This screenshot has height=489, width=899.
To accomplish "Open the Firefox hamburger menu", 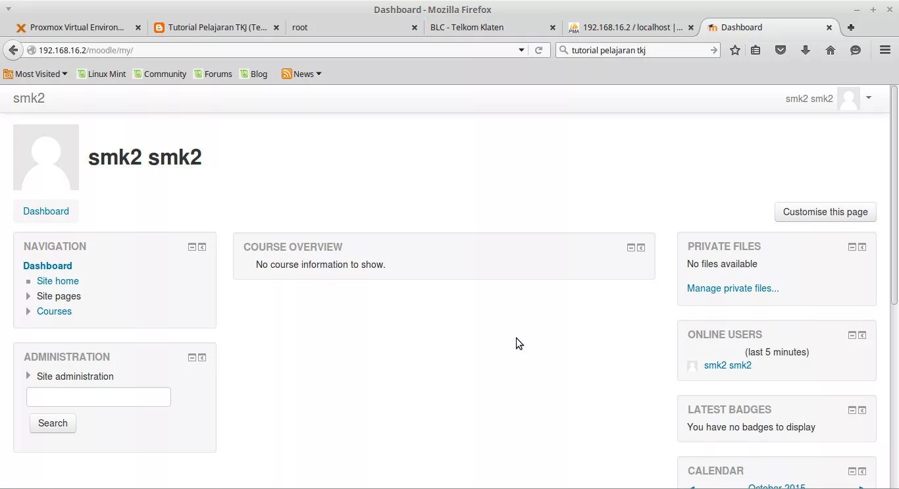I will (885, 50).
